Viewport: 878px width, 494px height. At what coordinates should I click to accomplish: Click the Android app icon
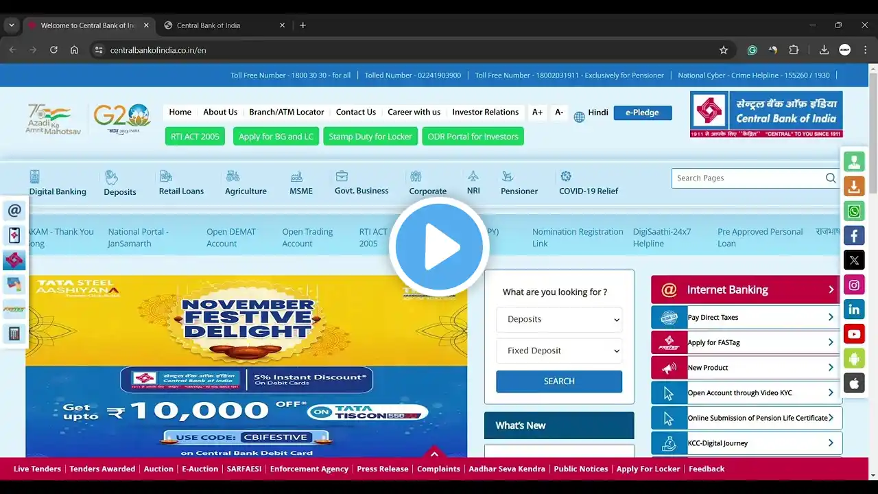click(x=854, y=358)
